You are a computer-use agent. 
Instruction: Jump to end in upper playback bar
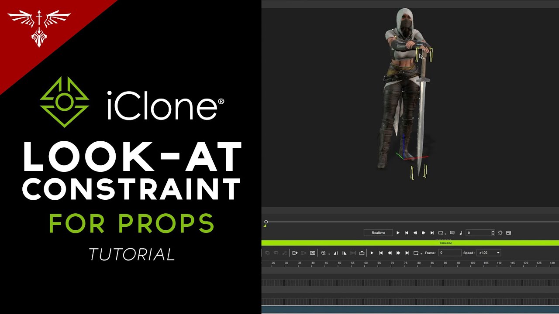coord(432,233)
